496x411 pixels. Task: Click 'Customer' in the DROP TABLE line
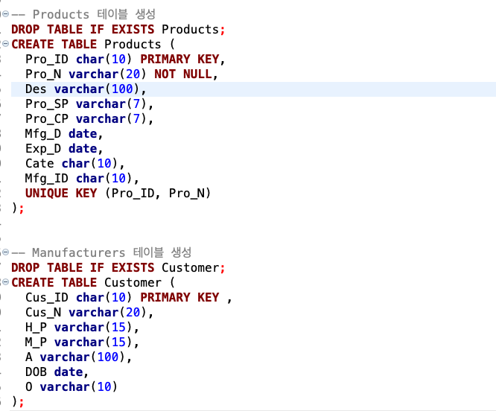click(190, 268)
